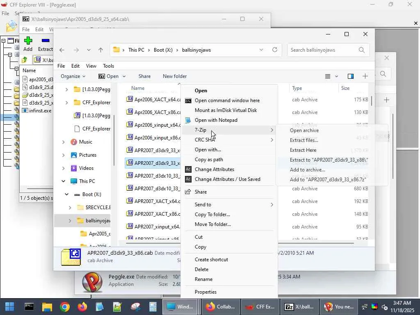Screen dimensions: 420x315
Task: Expand the Videos tree node
Action: click(63, 168)
